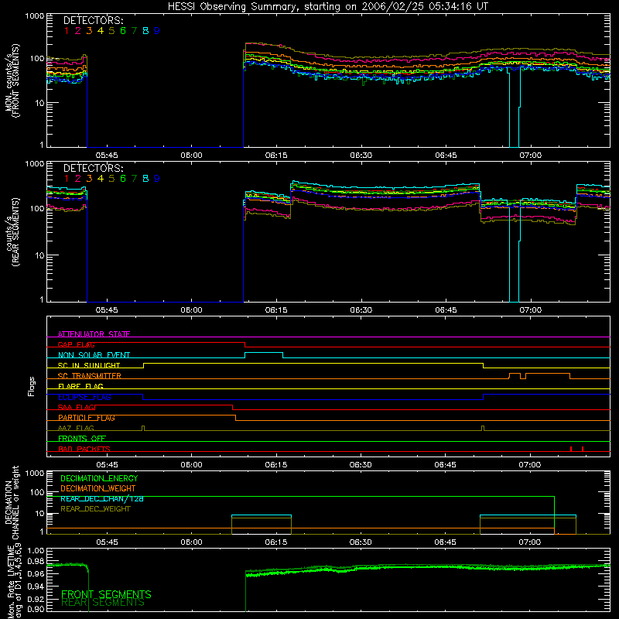Click first red BAD_PACKETS spike marker

tap(571, 449)
